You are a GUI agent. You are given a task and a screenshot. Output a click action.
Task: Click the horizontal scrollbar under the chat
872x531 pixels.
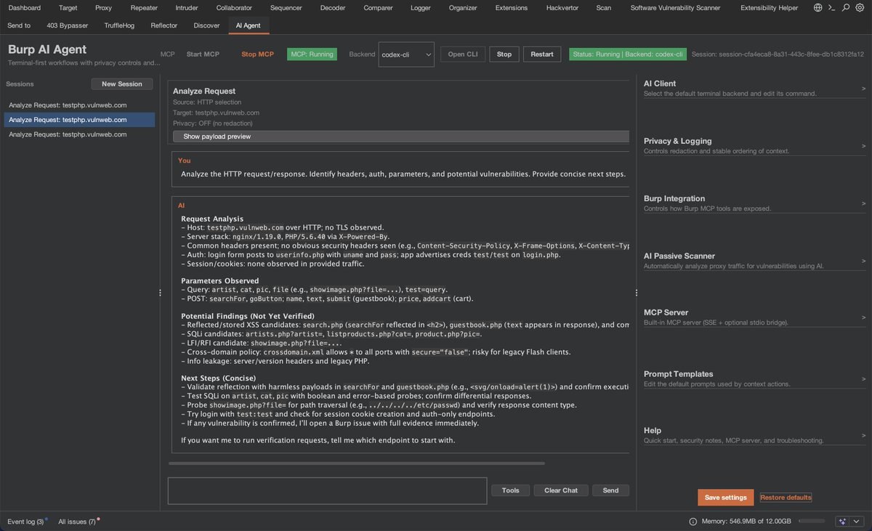pyautogui.click(x=357, y=463)
